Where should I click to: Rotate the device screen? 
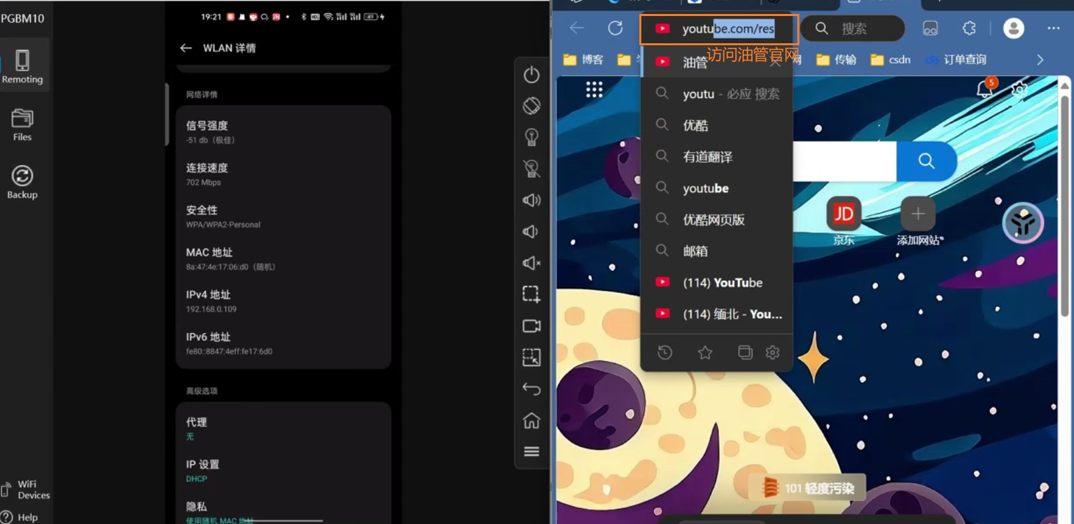pyautogui.click(x=531, y=105)
